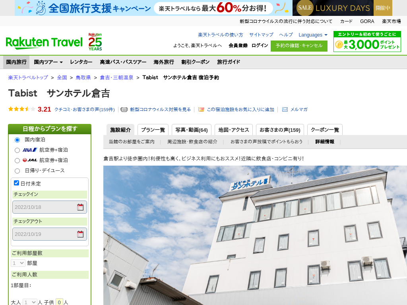The width and height of the screenshot is (407, 305).
Task: Go to 楽天トラベルトップ breadcrumb
Action: click(28, 77)
